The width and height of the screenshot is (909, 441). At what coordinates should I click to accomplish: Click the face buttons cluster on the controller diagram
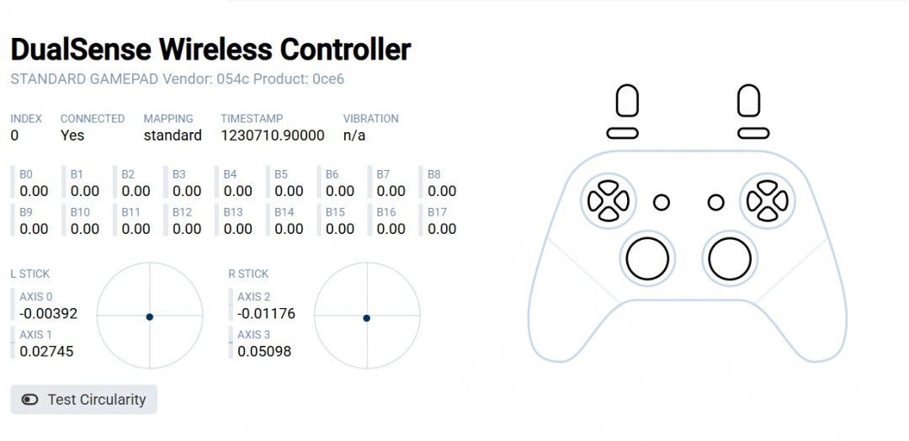(768, 201)
